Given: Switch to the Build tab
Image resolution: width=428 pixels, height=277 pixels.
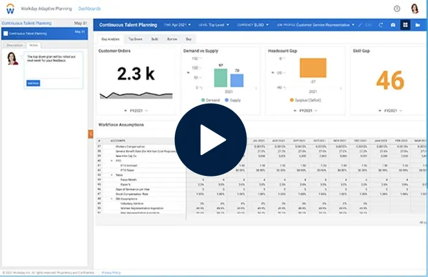Looking at the screenshot, I should tap(155, 39).
